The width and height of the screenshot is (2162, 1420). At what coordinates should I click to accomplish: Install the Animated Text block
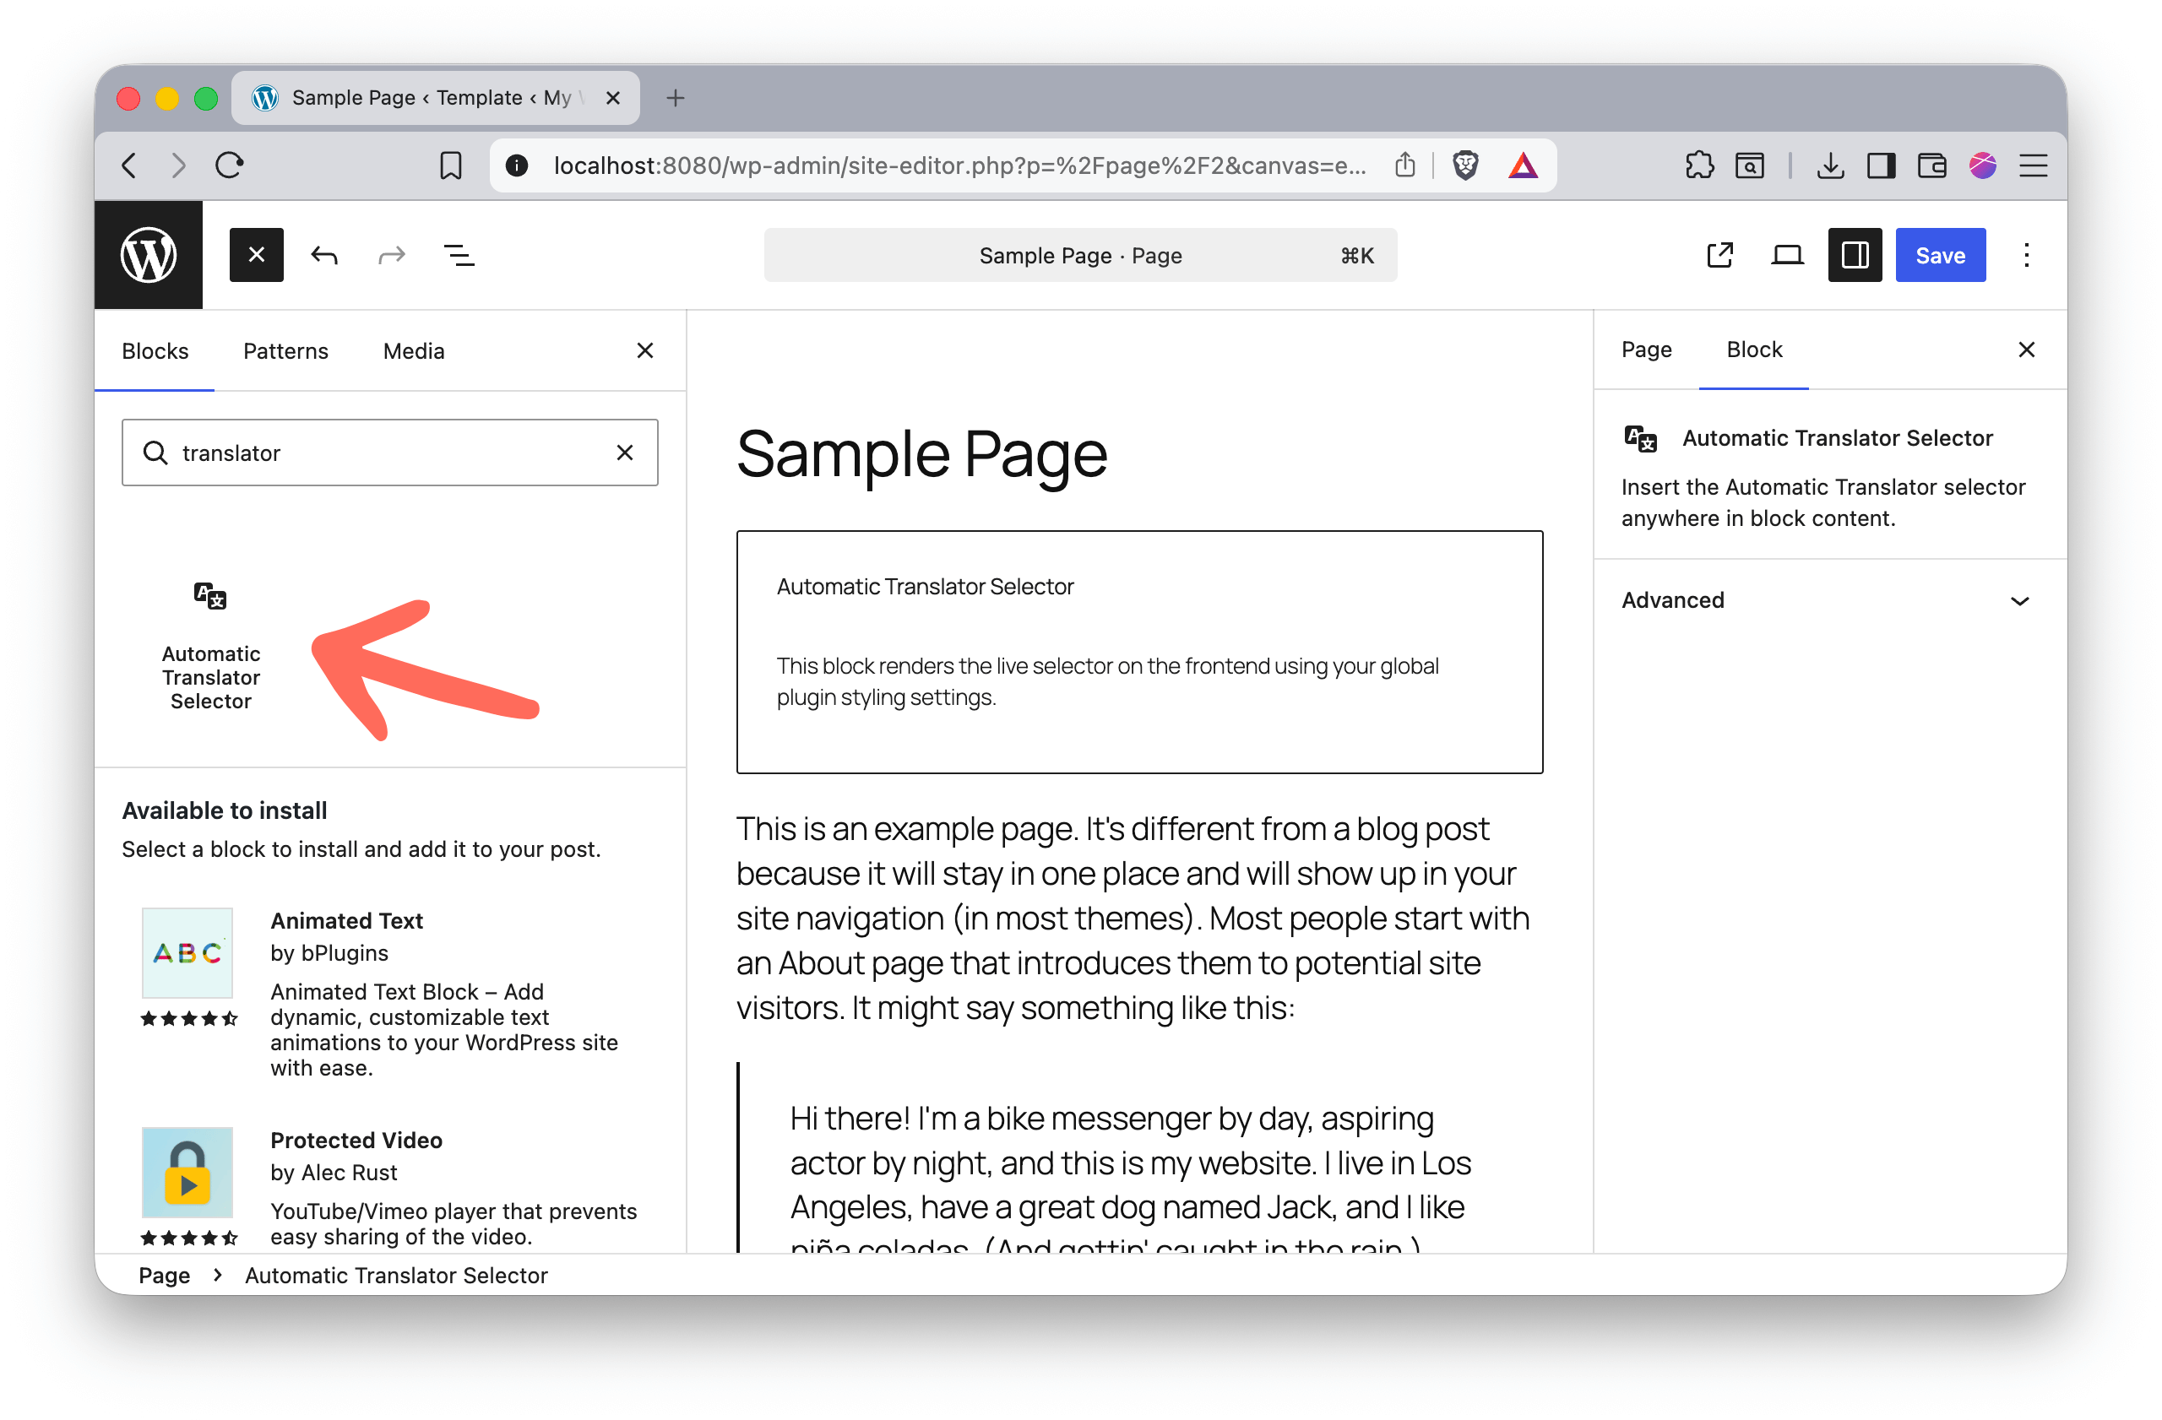coord(389,994)
